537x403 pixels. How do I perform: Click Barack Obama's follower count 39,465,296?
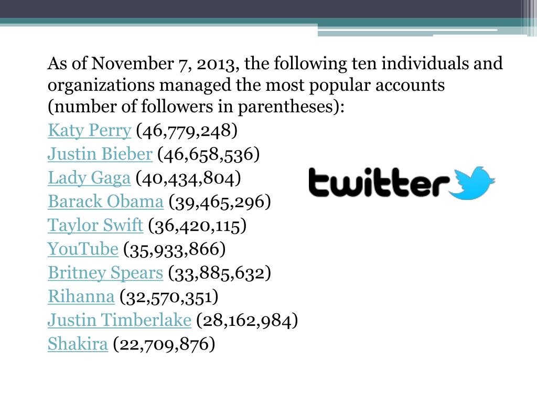point(220,202)
